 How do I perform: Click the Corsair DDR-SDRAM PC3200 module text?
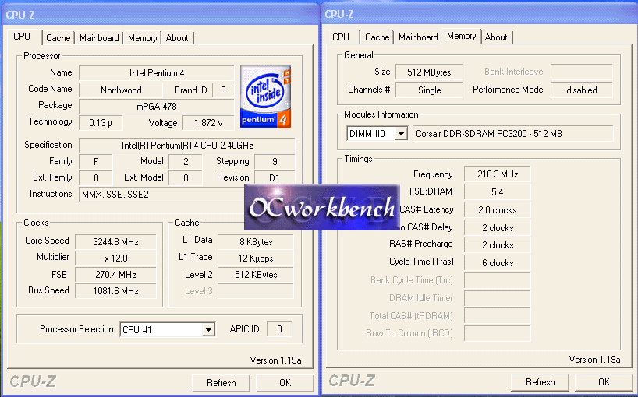point(512,134)
